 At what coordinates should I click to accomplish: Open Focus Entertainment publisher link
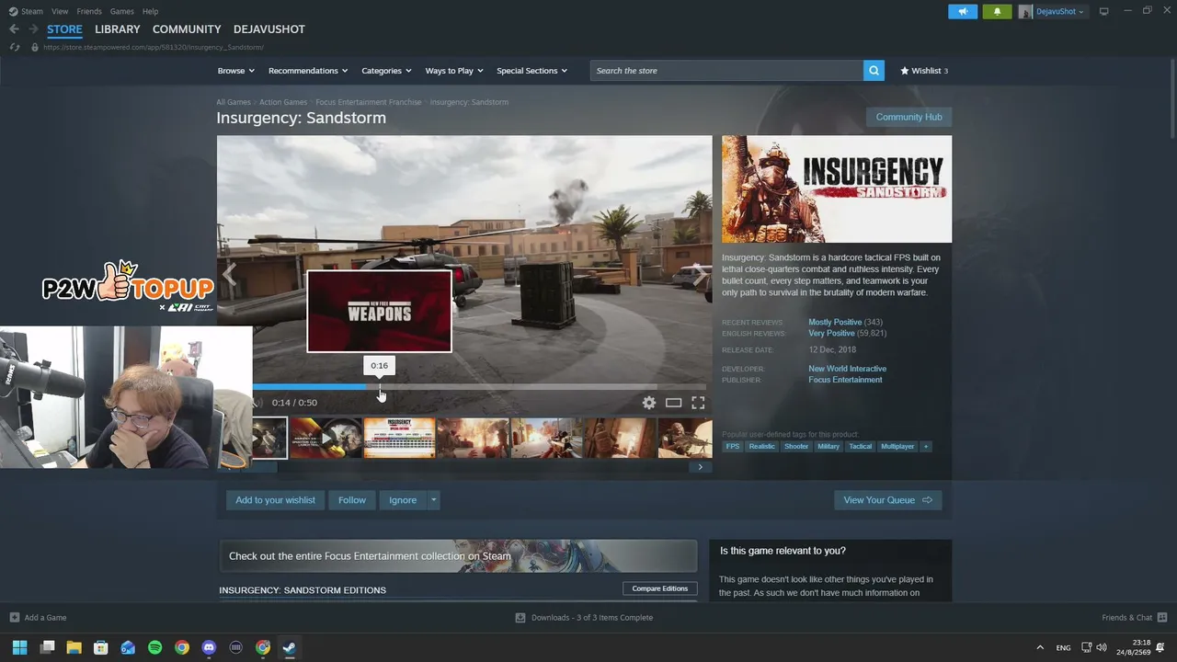click(x=845, y=380)
